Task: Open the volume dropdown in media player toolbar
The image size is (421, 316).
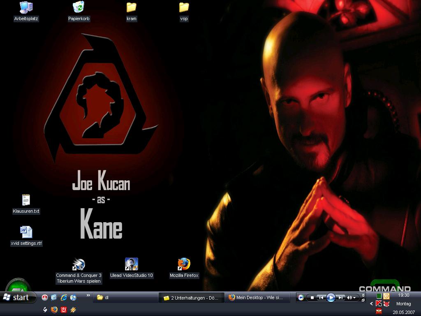Action: tap(354, 297)
